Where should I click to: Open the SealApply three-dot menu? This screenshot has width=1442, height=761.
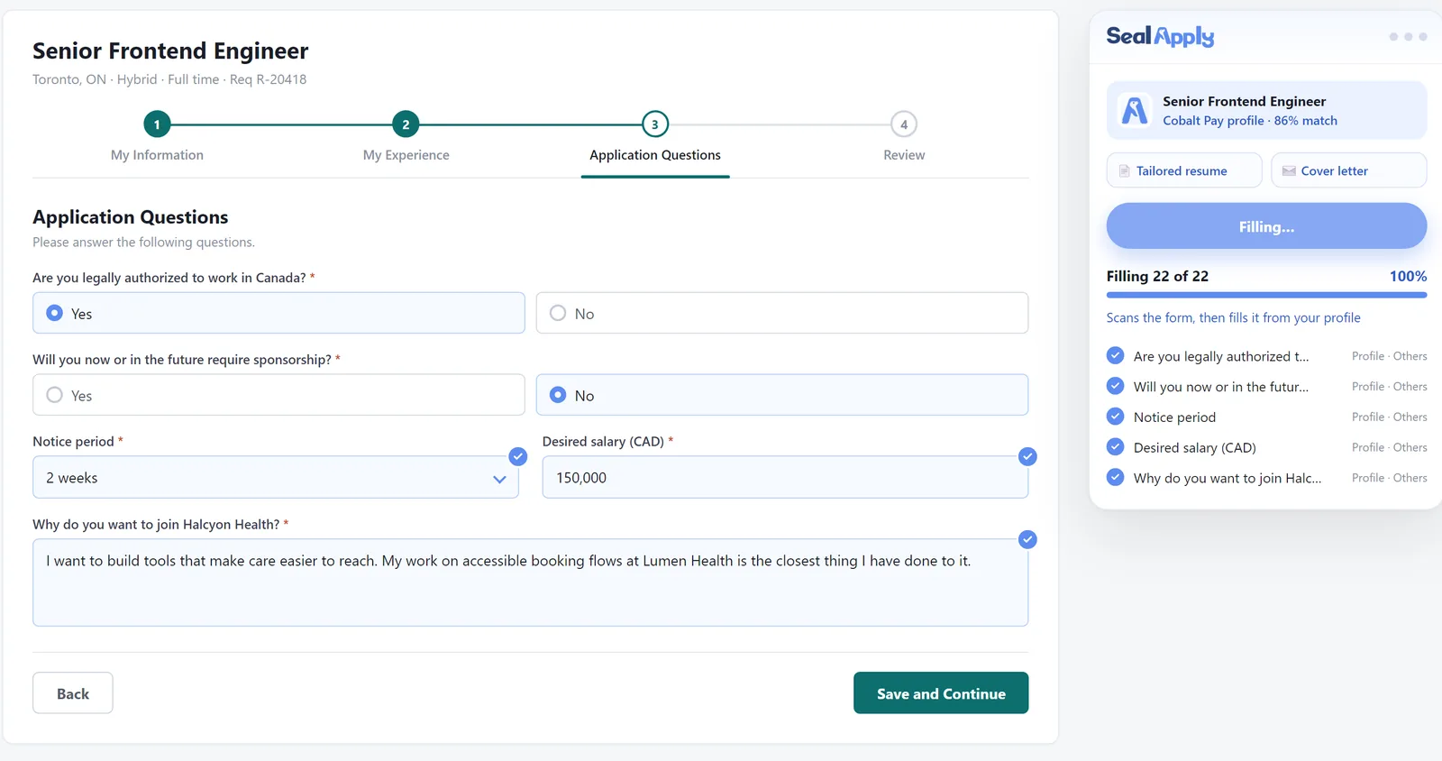click(x=1408, y=37)
